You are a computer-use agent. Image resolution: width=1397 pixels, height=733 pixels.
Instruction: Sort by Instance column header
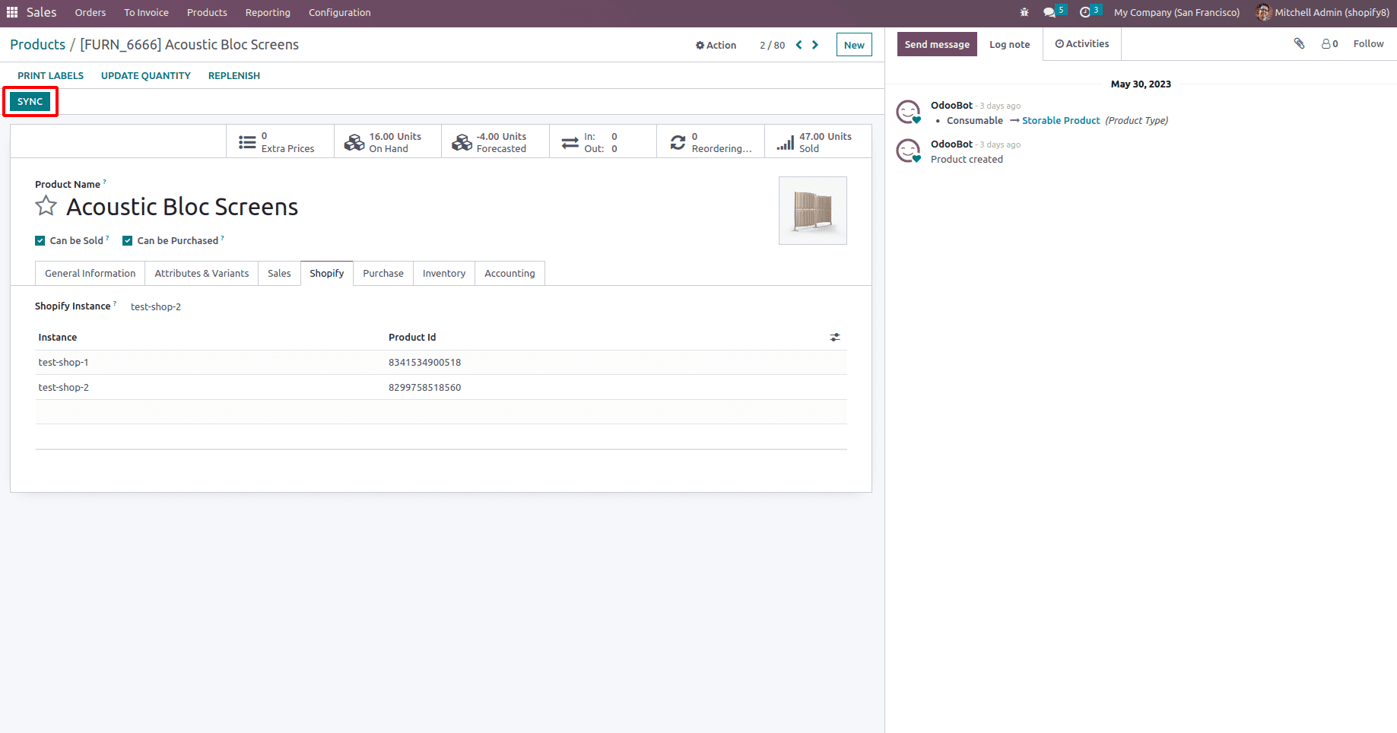tap(58, 338)
